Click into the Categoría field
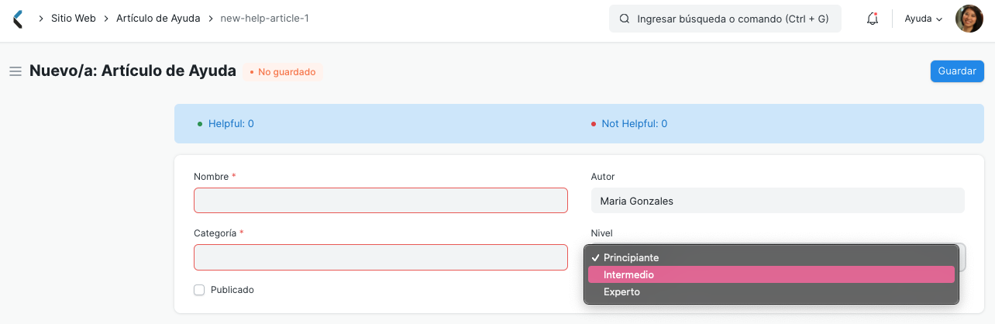Viewport: 995px width, 324px height. coord(380,257)
